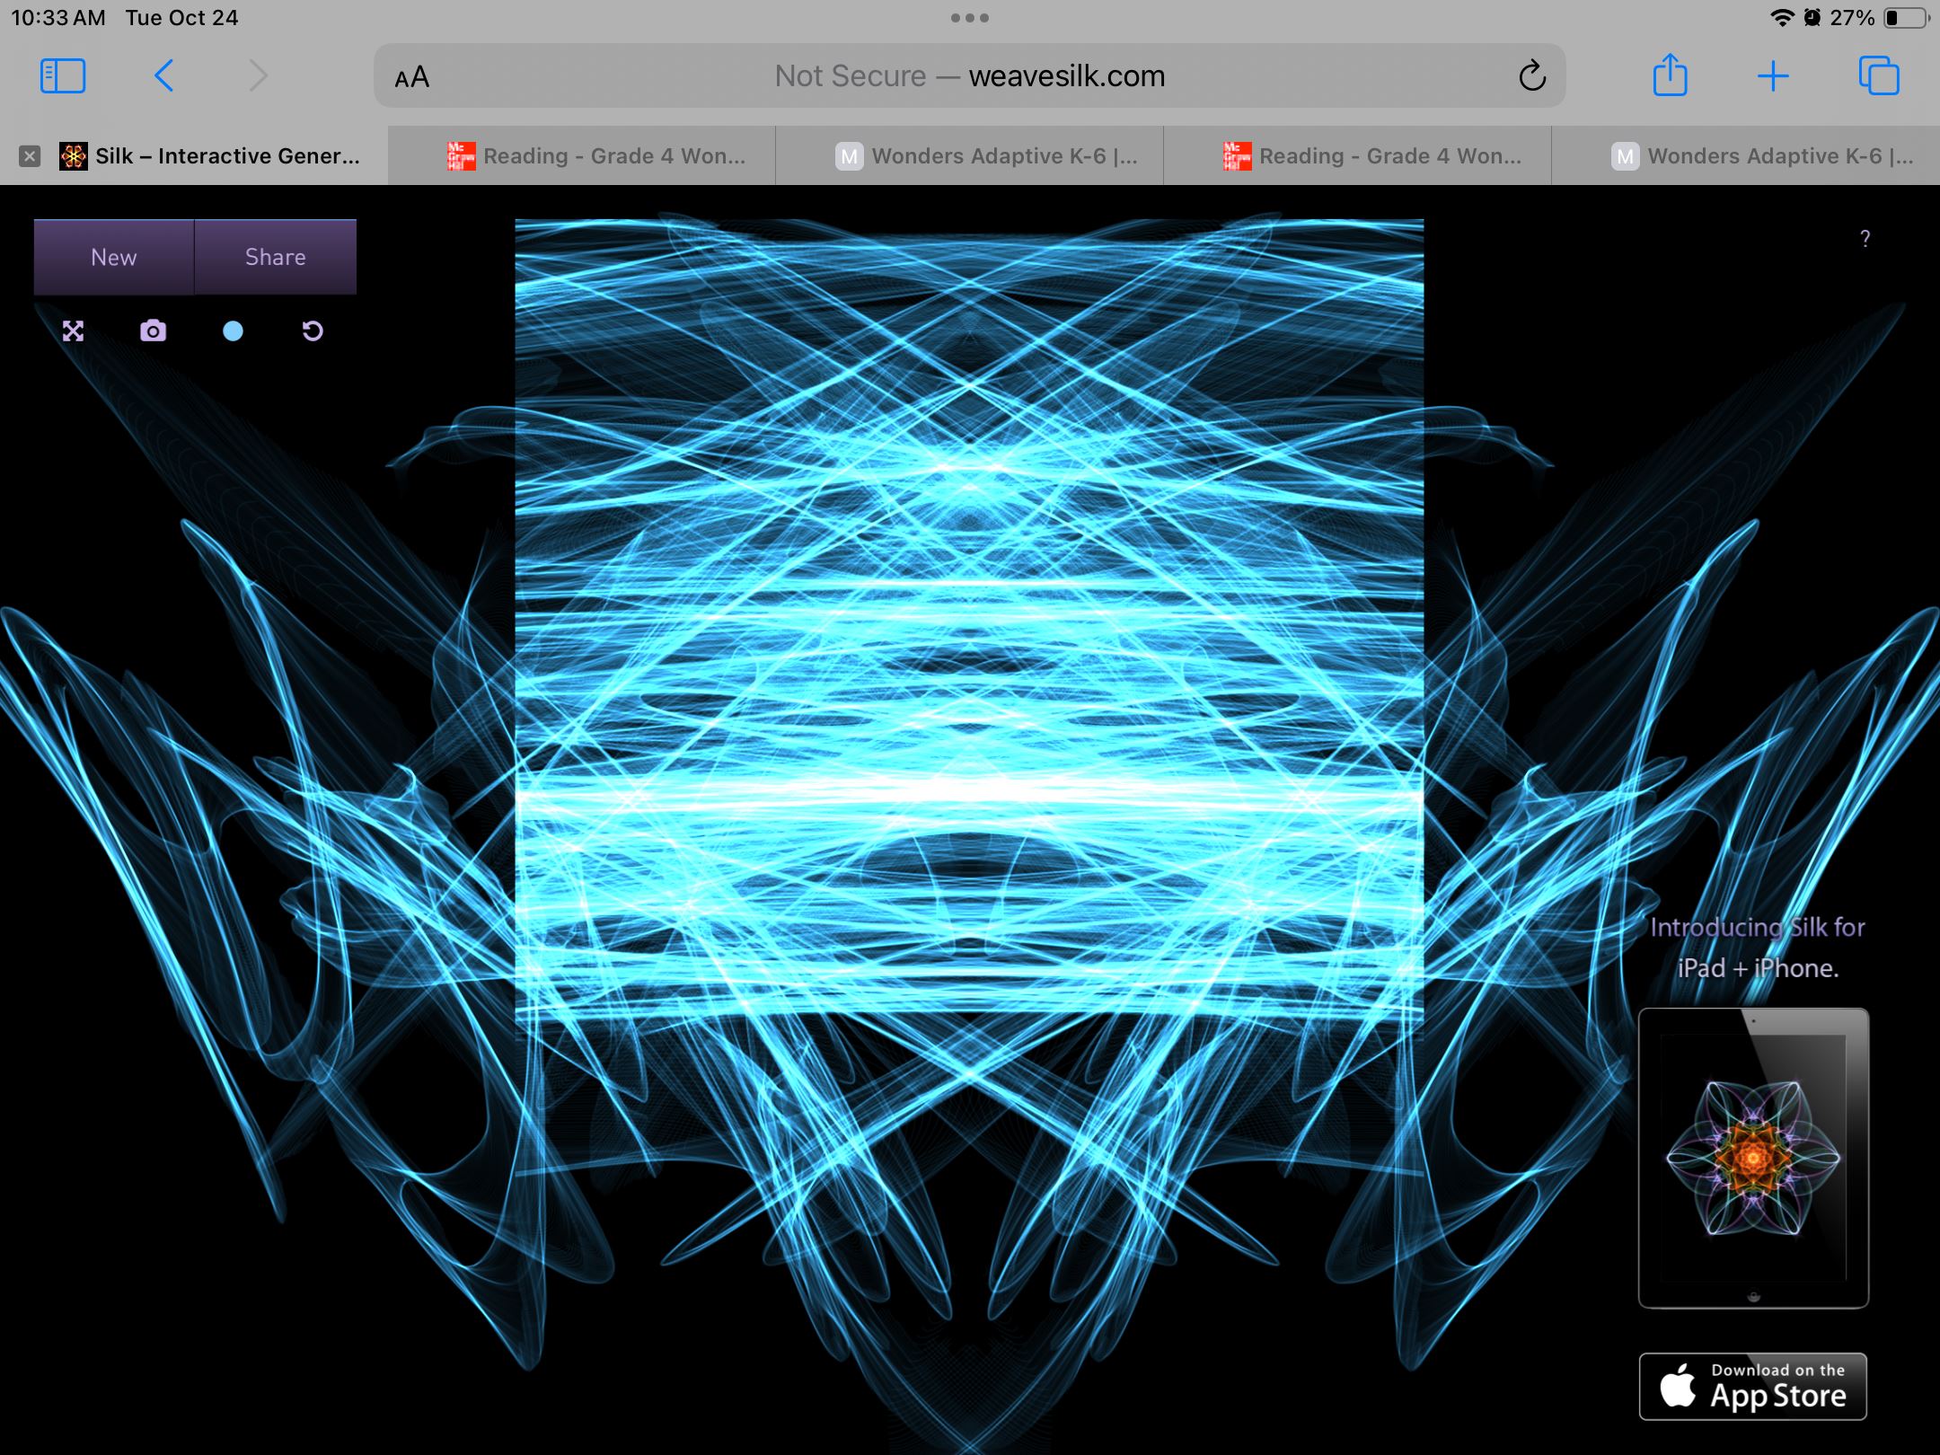Click the camera snapshot icon
The height and width of the screenshot is (1455, 1940).
(153, 331)
